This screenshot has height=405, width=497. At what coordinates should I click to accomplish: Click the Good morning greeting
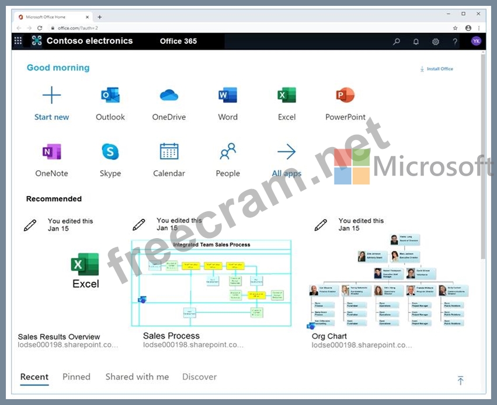[58, 68]
